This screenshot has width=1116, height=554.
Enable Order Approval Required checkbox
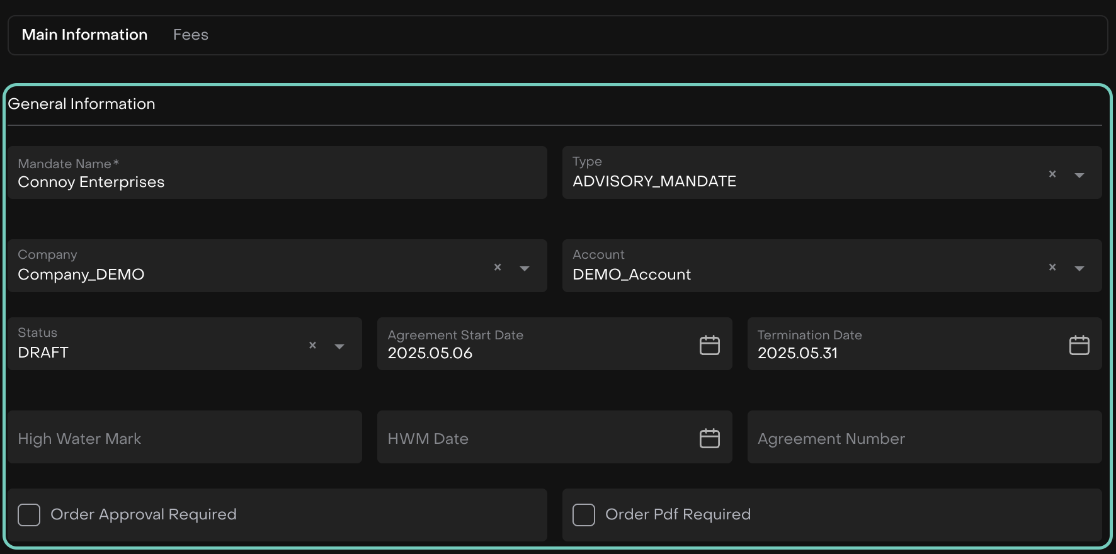pos(29,514)
